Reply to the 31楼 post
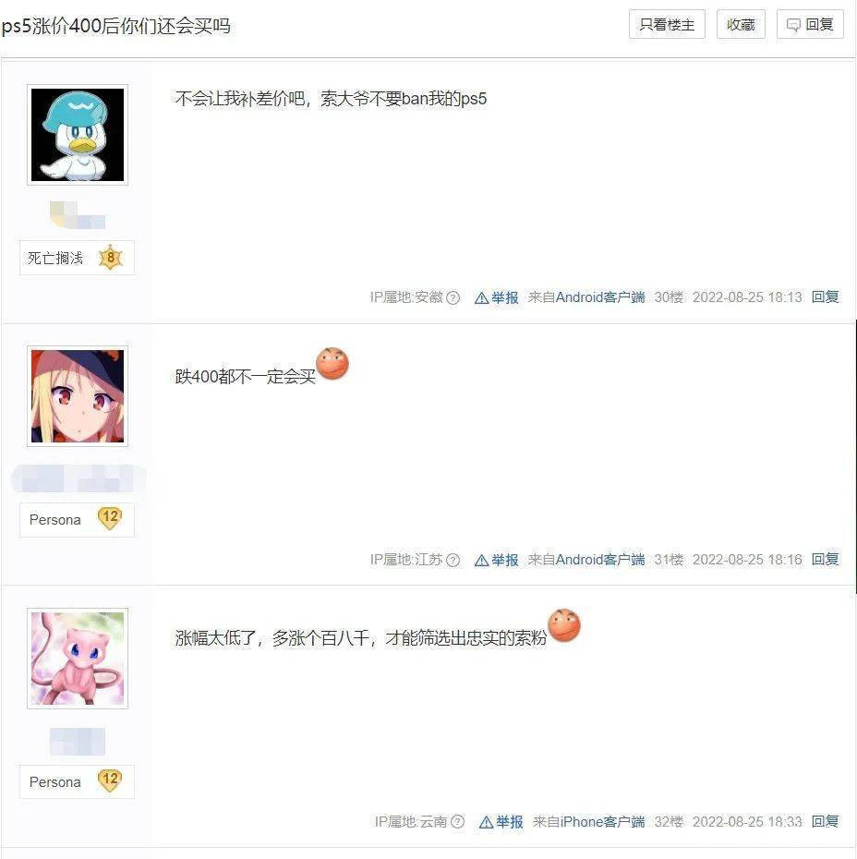Viewport: 857px width, 859px height. click(x=826, y=560)
